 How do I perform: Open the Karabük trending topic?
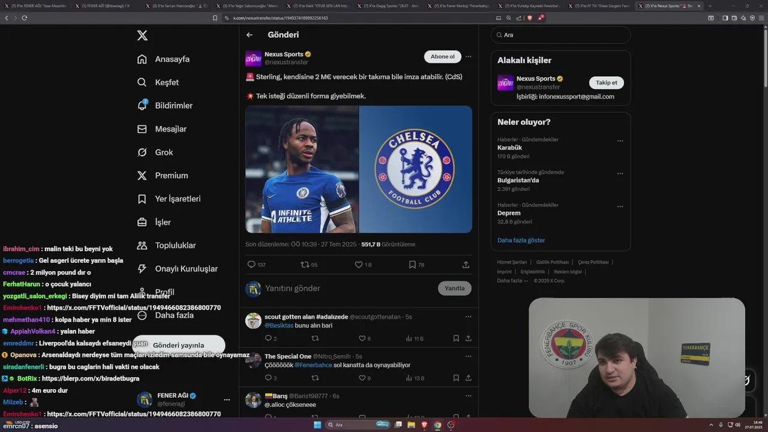(509, 148)
